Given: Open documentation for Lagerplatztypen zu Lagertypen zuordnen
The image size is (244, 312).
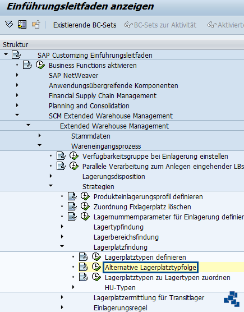Looking at the screenshot, I should [x=84, y=277].
